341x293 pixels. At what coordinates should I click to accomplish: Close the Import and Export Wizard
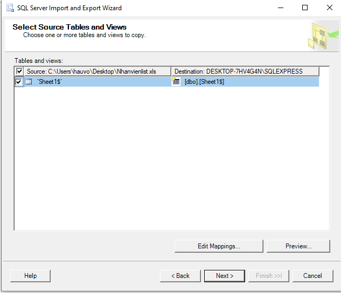pos(329,8)
